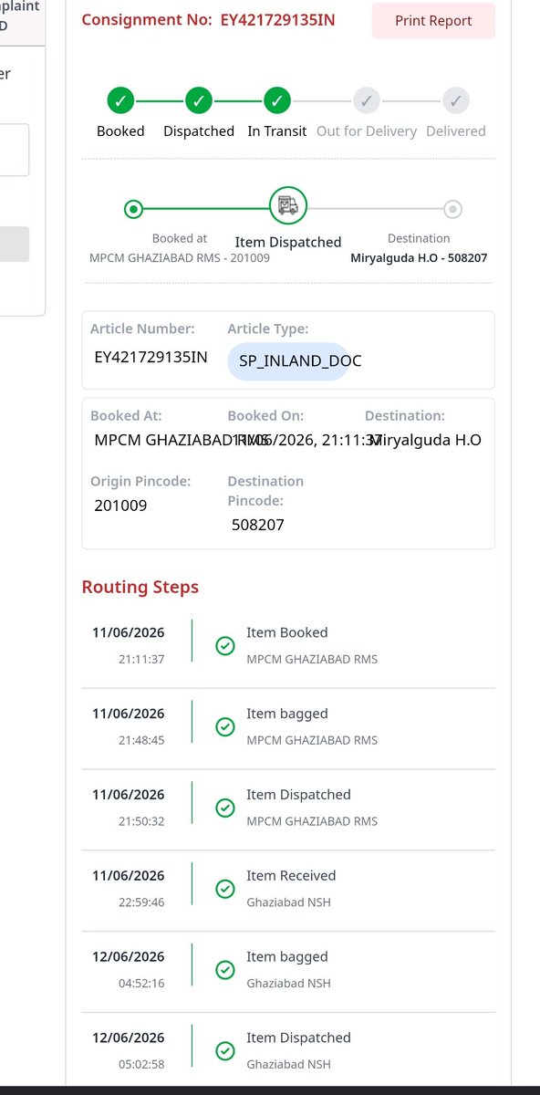Click the grey button in left panel
The height and width of the screenshot is (1095, 540).
[x=15, y=245]
